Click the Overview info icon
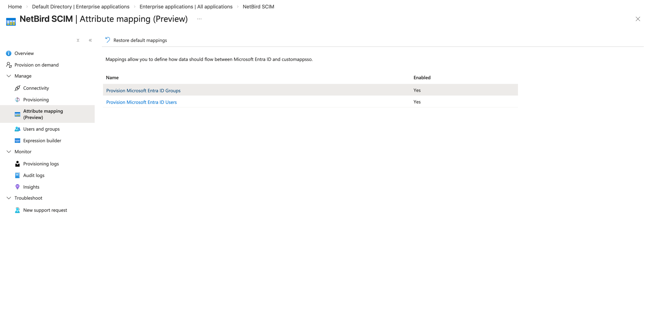Viewport: 646px width, 329px height. [x=9, y=53]
